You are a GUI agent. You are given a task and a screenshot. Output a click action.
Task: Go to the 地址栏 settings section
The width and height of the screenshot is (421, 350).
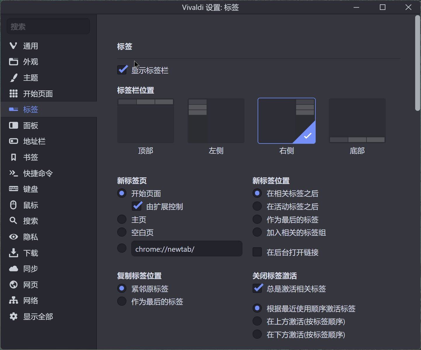[48, 141]
